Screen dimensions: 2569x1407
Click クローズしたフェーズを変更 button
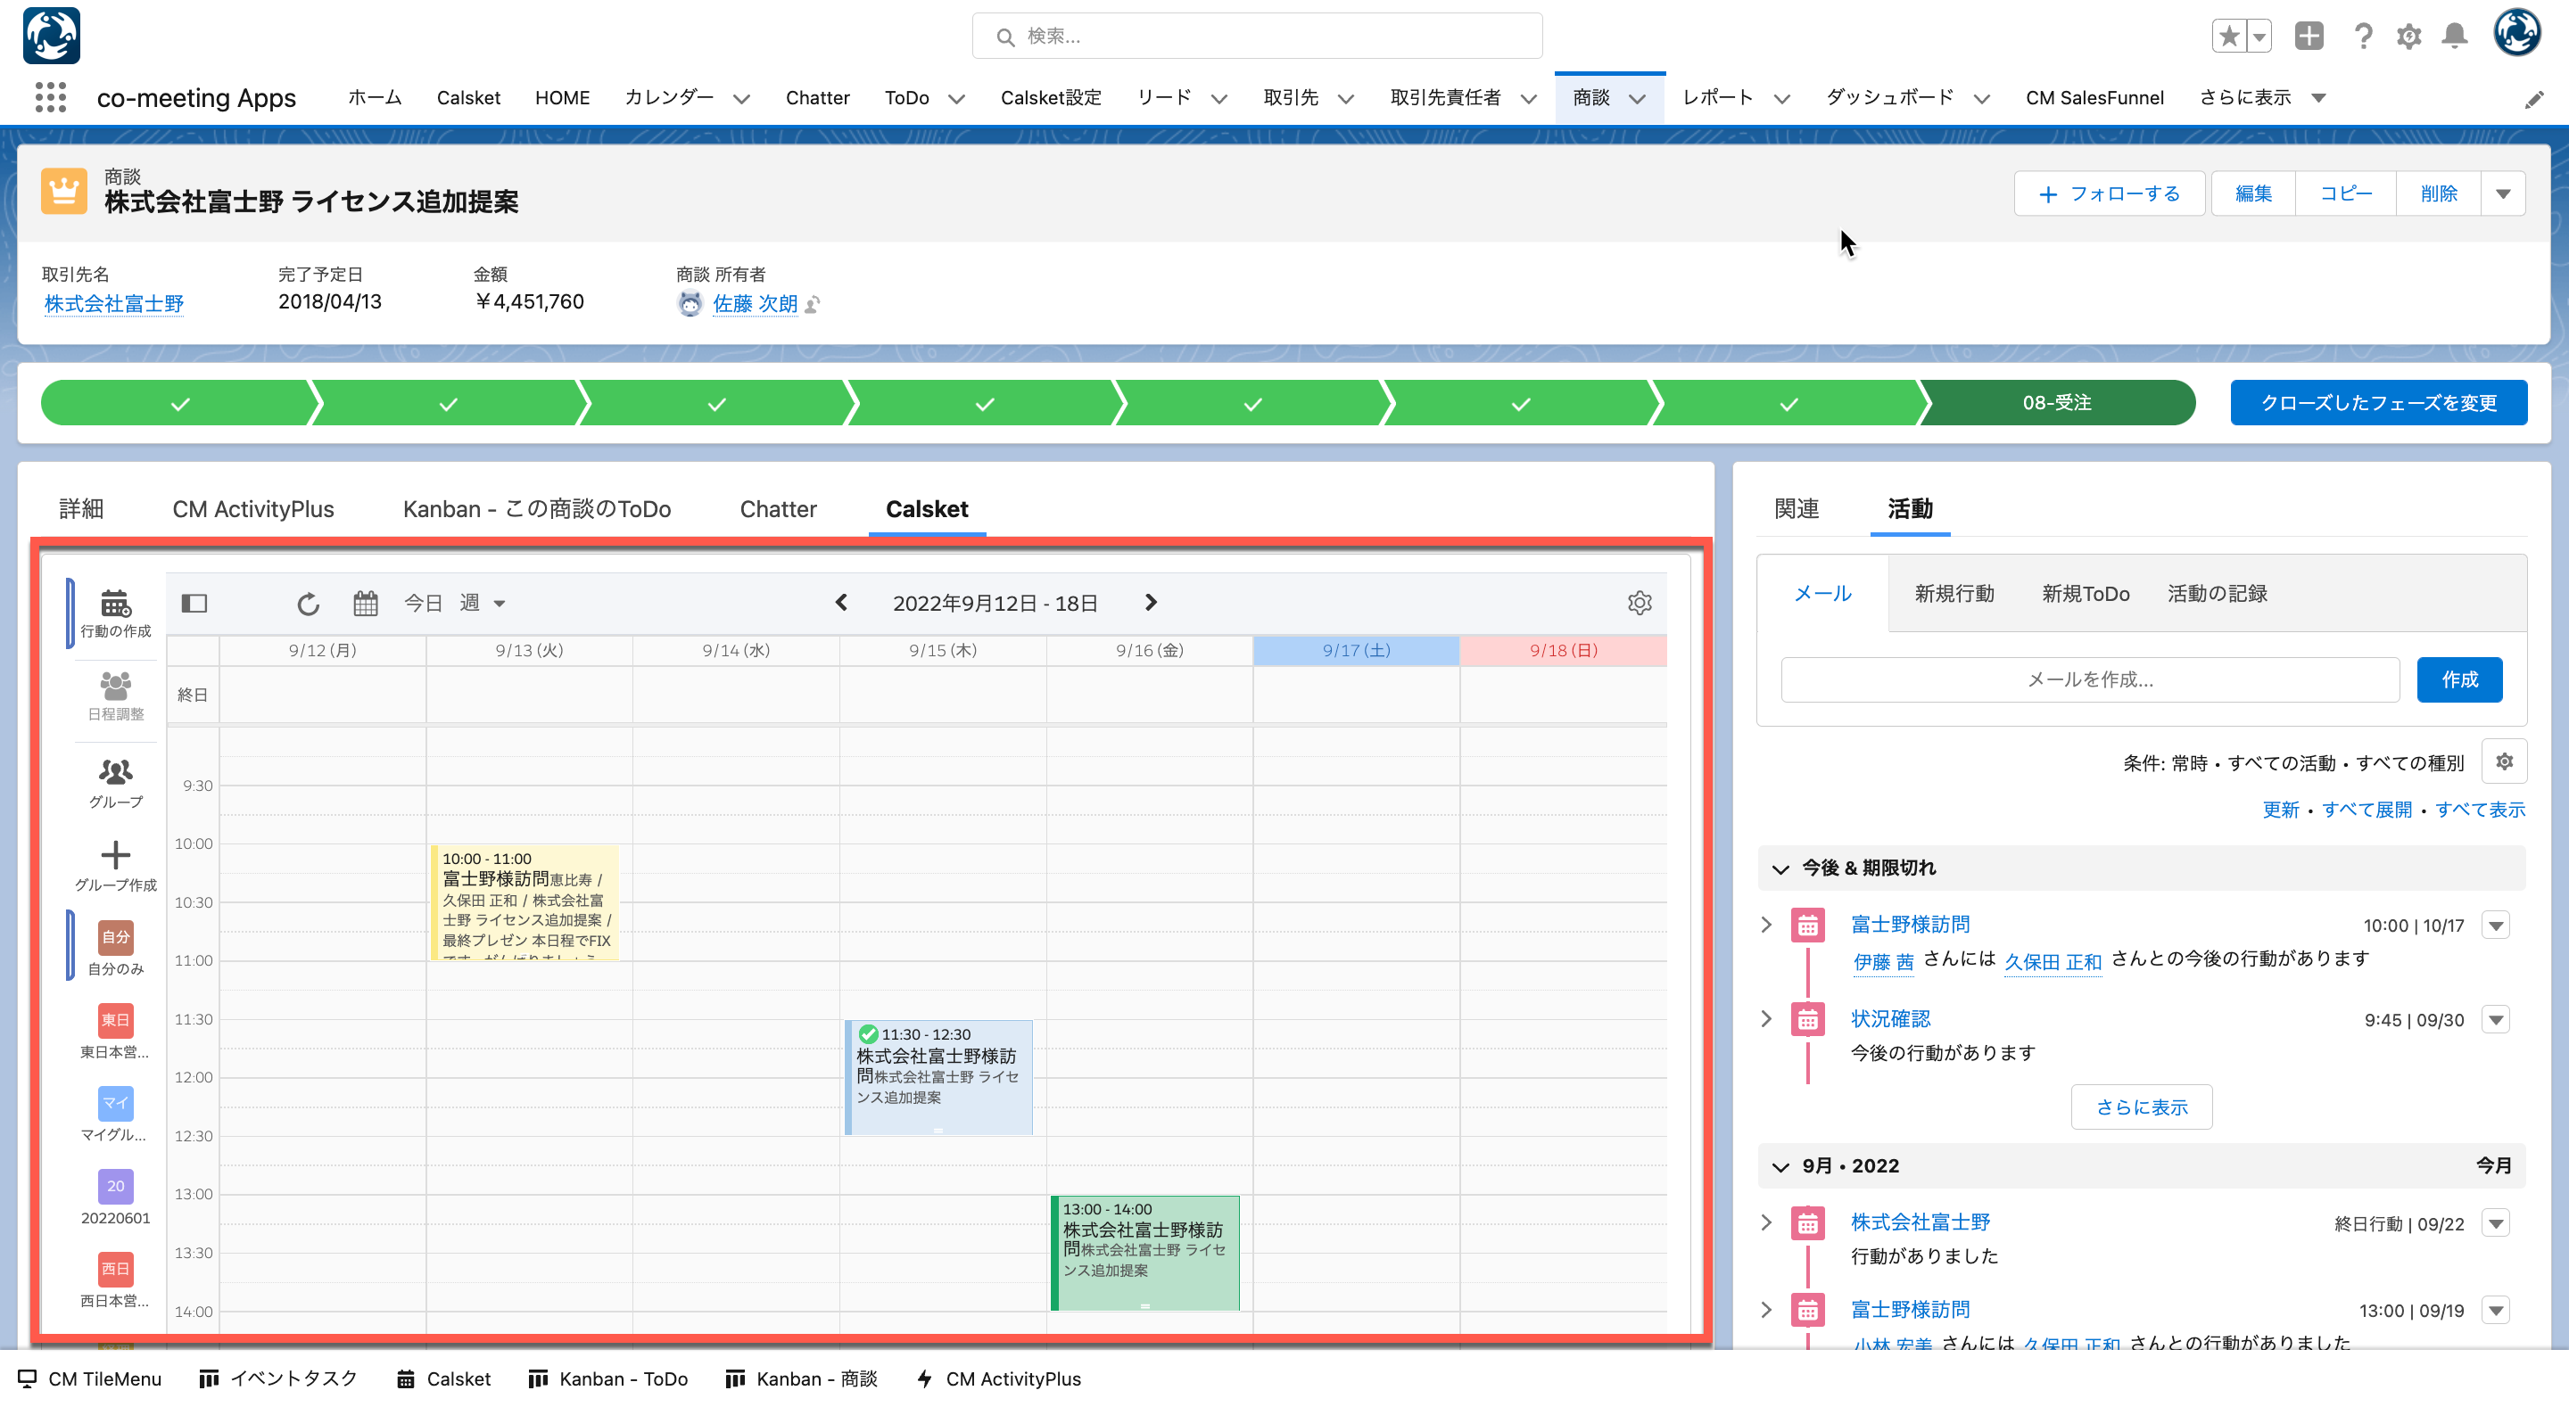click(2378, 403)
